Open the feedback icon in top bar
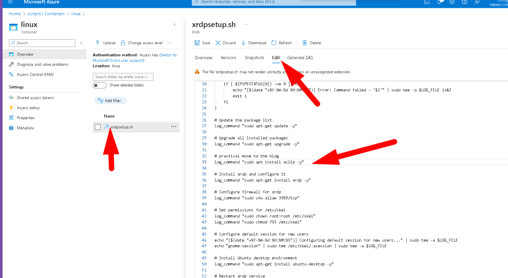508x278 pixels. [477, 2]
